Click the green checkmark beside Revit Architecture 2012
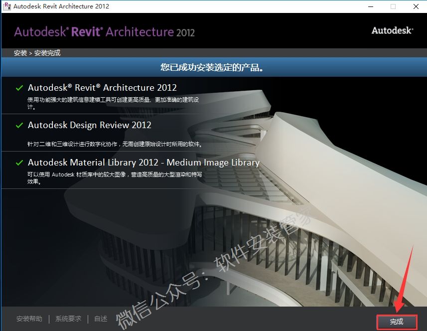This screenshot has height=331, width=427. (19, 88)
